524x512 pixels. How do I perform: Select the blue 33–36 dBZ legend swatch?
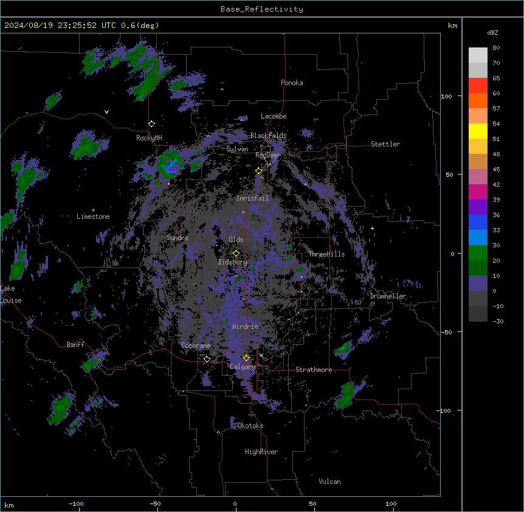pyautogui.click(x=478, y=222)
